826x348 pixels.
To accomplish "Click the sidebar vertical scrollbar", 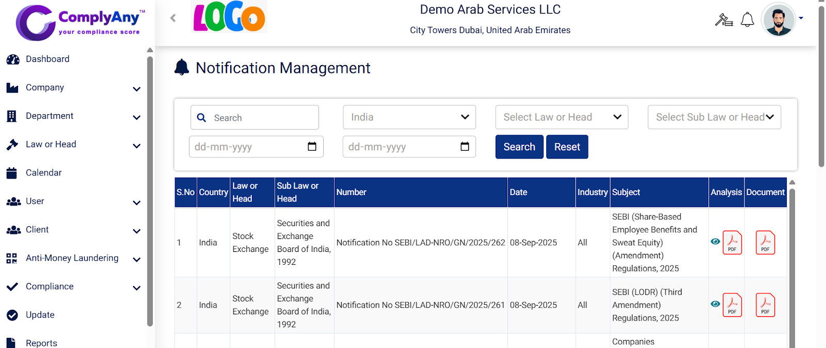I will coord(150,191).
